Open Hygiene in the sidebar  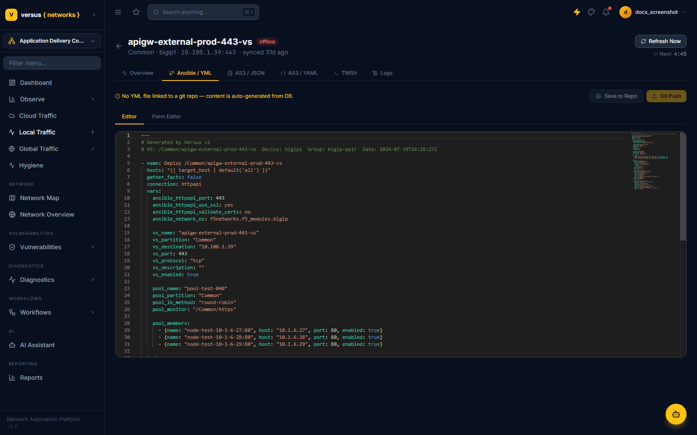[52, 165]
